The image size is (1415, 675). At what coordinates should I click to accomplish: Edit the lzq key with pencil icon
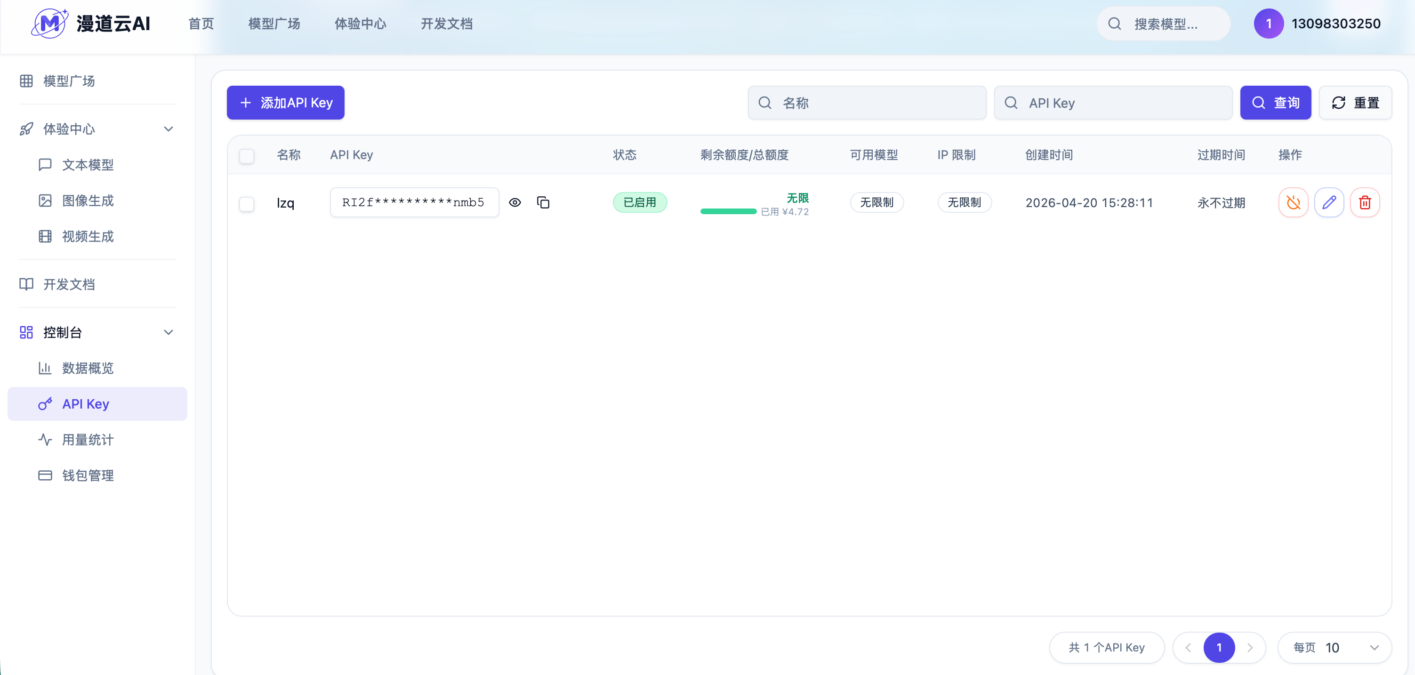tap(1329, 202)
